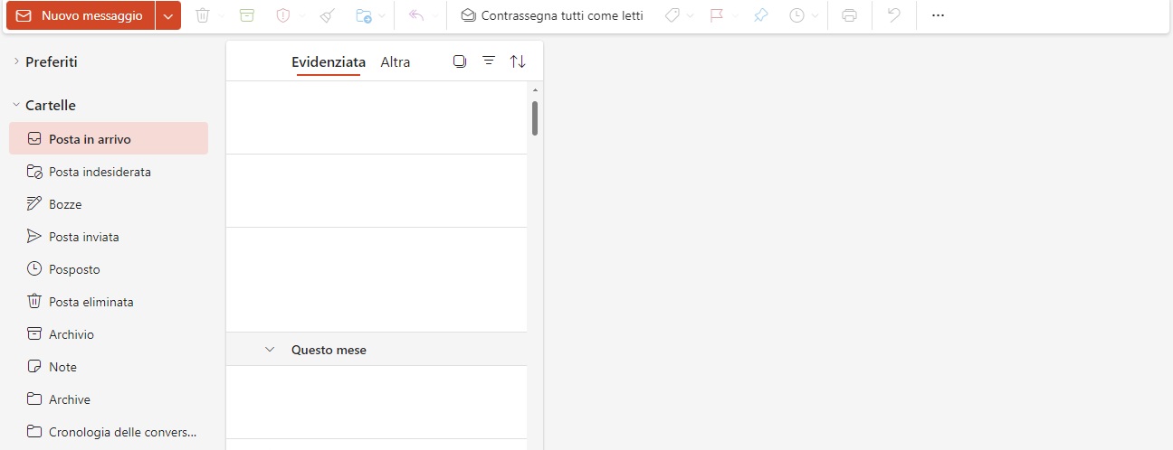1173x450 pixels.
Task: Click the Flag icon in toolbar
Action: pyautogui.click(x=717, y=15)
